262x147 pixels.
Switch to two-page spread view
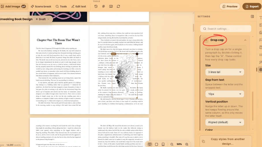point(150,144)
